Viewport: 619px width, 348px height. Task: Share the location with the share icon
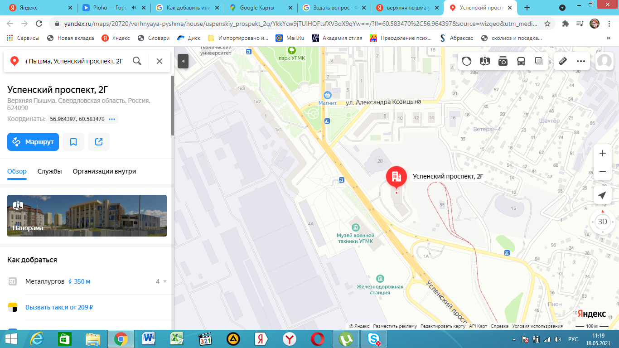(x=99, y=142)
